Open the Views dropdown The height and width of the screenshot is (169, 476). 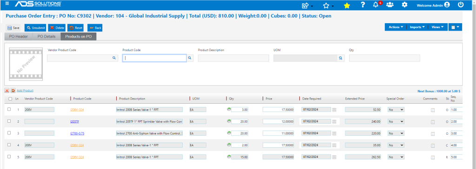pyautogui.click(x=438, y=27)
